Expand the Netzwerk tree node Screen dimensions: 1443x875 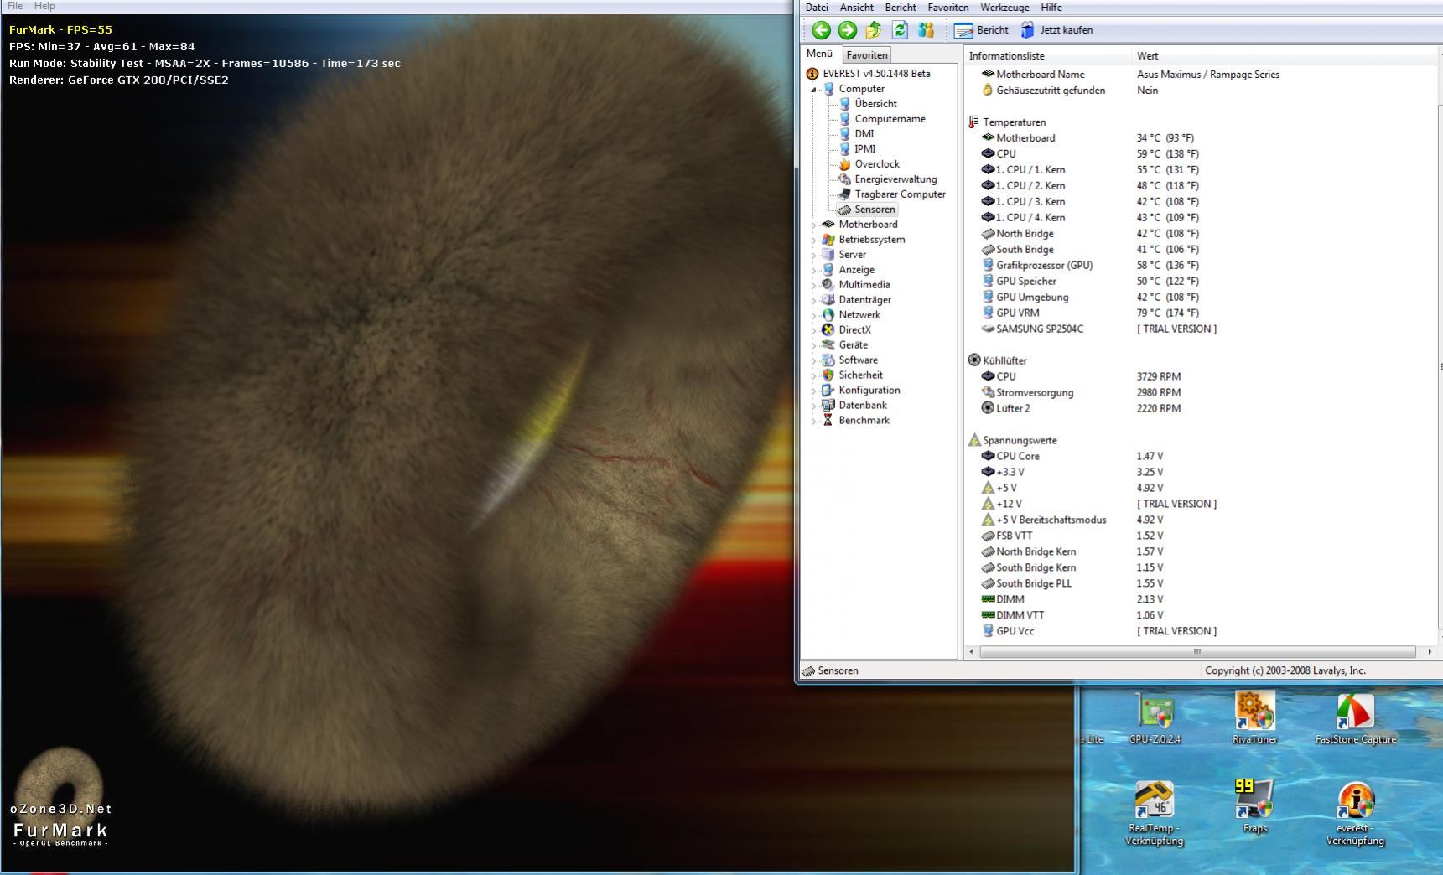tap(813, 315)
